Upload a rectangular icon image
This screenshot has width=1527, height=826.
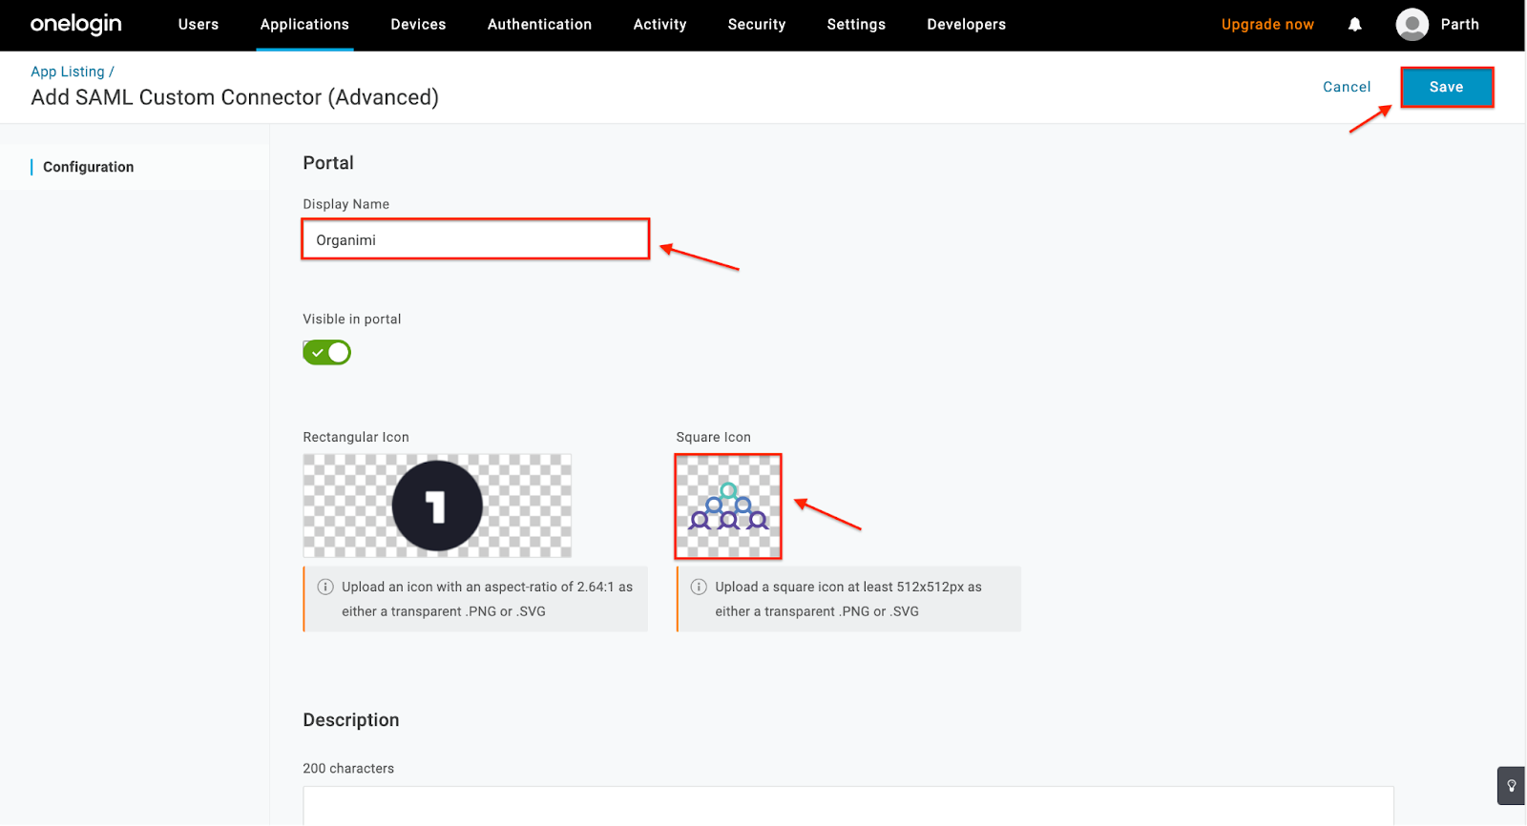click(437, 506)
